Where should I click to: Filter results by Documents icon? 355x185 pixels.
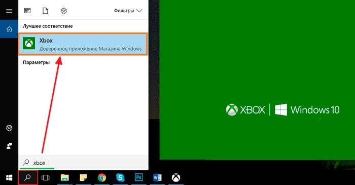[45, 11]
